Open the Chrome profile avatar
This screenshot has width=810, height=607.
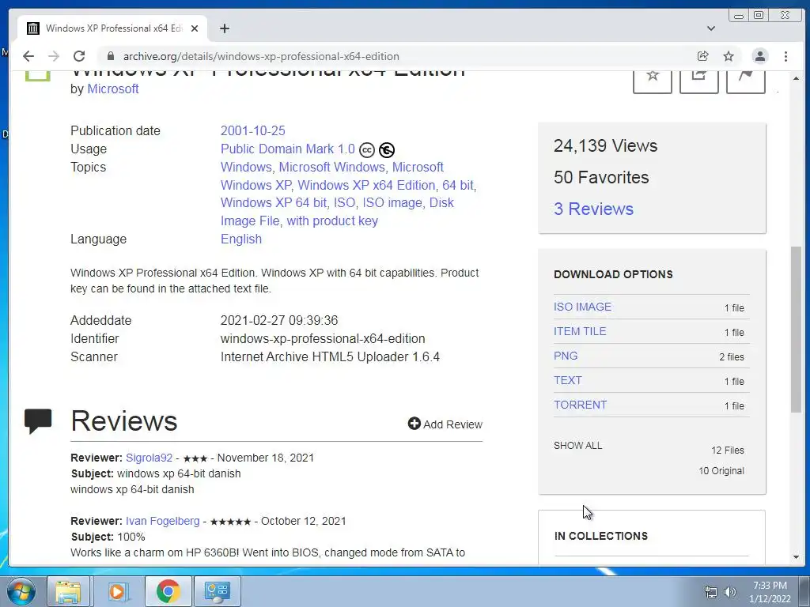point(760,56)
